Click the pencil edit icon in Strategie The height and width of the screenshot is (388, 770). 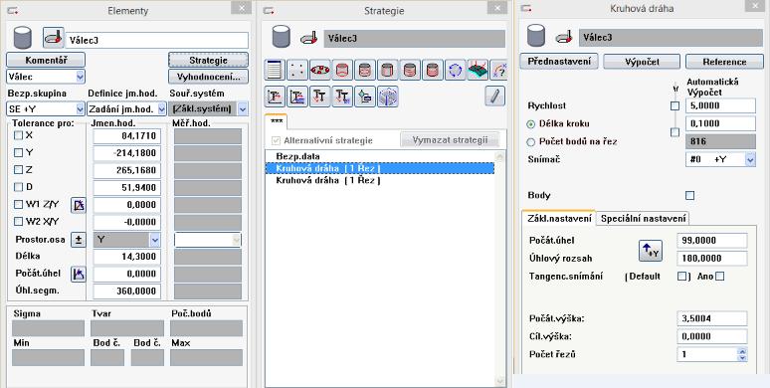tap(494, 96)
